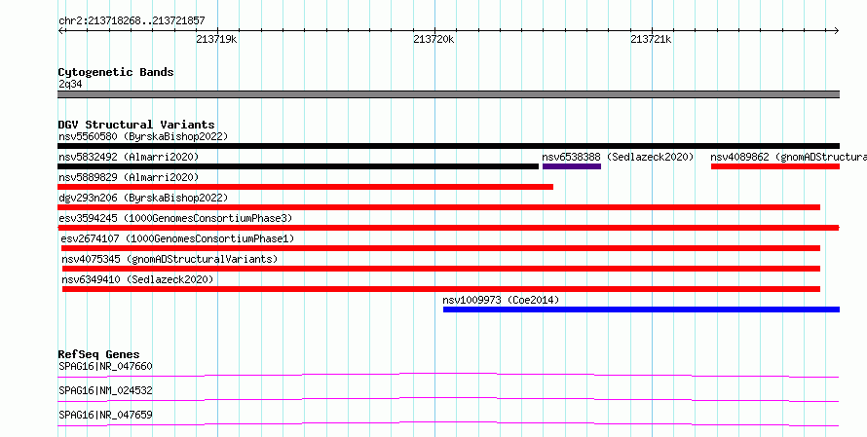Click the 2q34 band label
Screen dimensions: 867x437
(x=70, y=84)
